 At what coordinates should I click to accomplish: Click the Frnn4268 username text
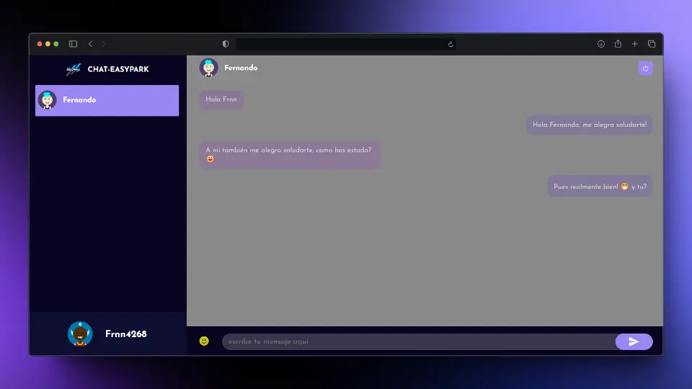(x=125, y=334)
